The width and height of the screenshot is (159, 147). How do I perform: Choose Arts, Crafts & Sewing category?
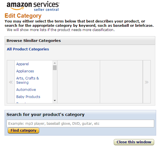pyautogui.click(x=28, y=80)
